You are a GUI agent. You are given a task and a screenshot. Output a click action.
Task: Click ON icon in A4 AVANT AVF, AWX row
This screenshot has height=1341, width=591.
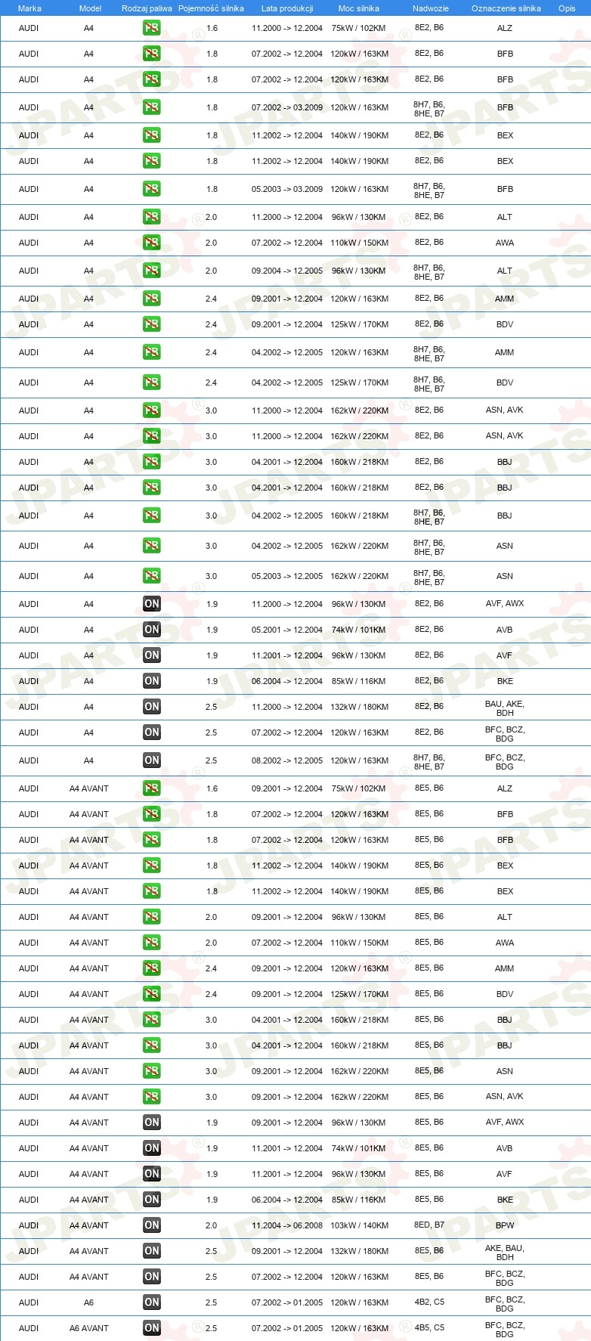(152, 1123)
